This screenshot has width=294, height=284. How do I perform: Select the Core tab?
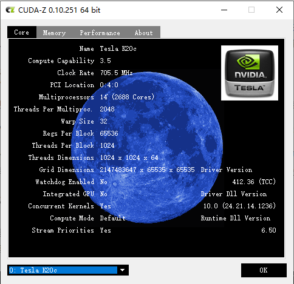tap(22, 32)
